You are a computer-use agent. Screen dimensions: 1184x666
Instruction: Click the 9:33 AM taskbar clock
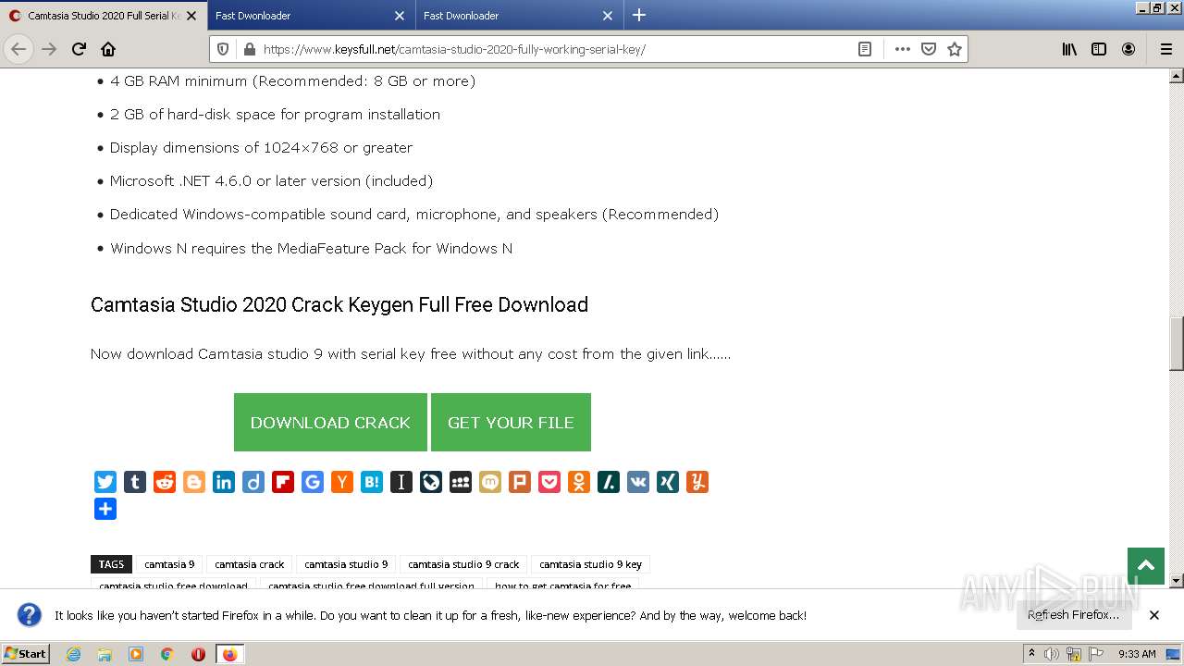1137,654
